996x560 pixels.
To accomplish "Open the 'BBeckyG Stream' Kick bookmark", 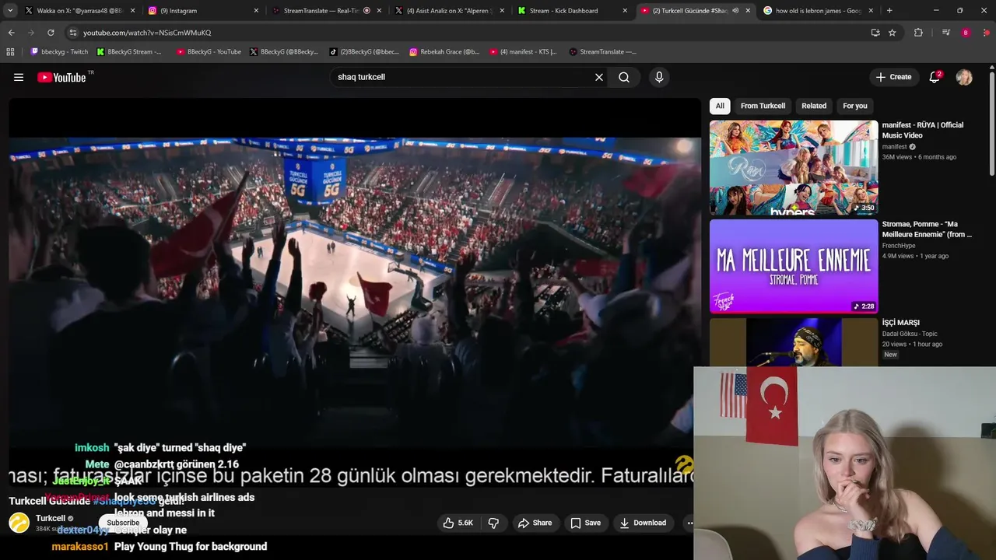I will click(129, 52).
